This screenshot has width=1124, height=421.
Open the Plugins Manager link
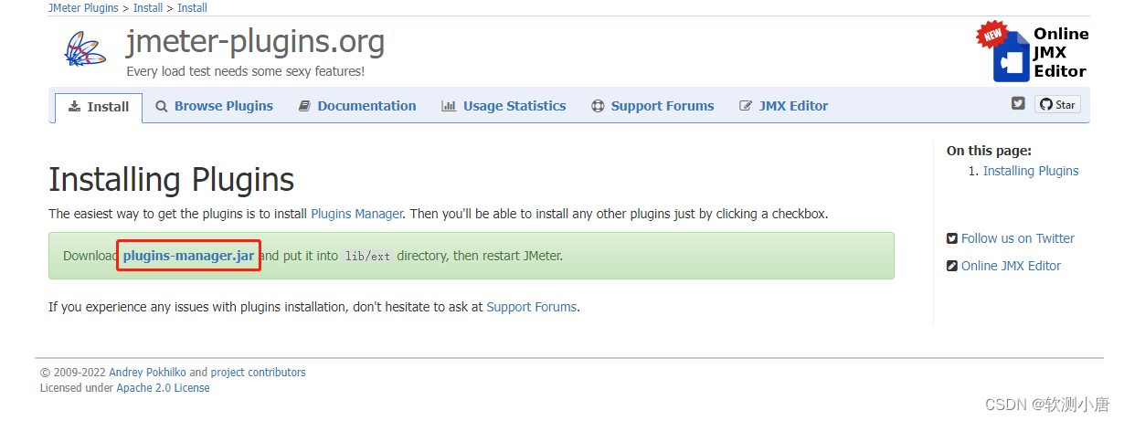(x=356, y=214)
